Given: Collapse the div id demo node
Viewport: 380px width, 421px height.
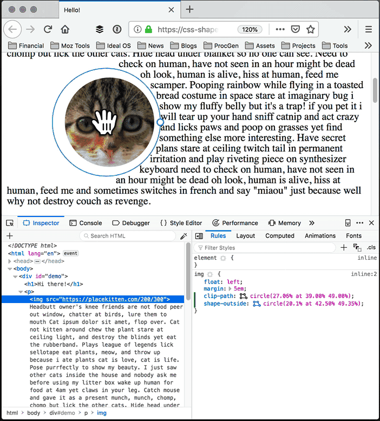Looking at the screenshot, I should point(15,277).
